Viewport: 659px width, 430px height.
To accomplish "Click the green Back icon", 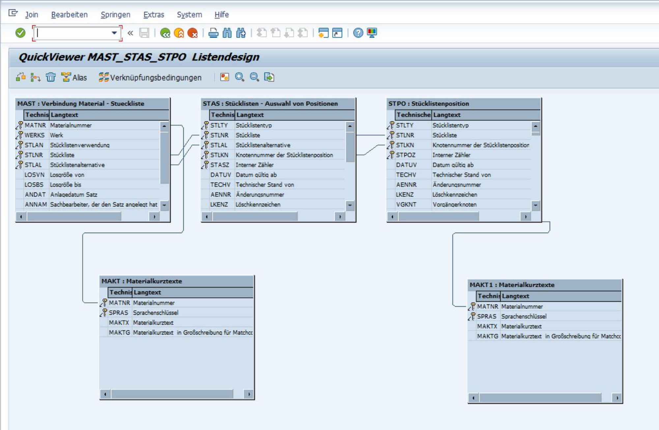I will 165,33.
